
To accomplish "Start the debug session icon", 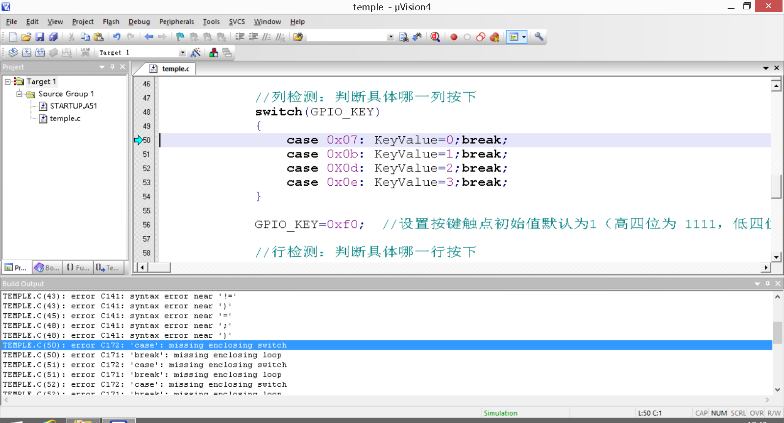I will point(435,37).
